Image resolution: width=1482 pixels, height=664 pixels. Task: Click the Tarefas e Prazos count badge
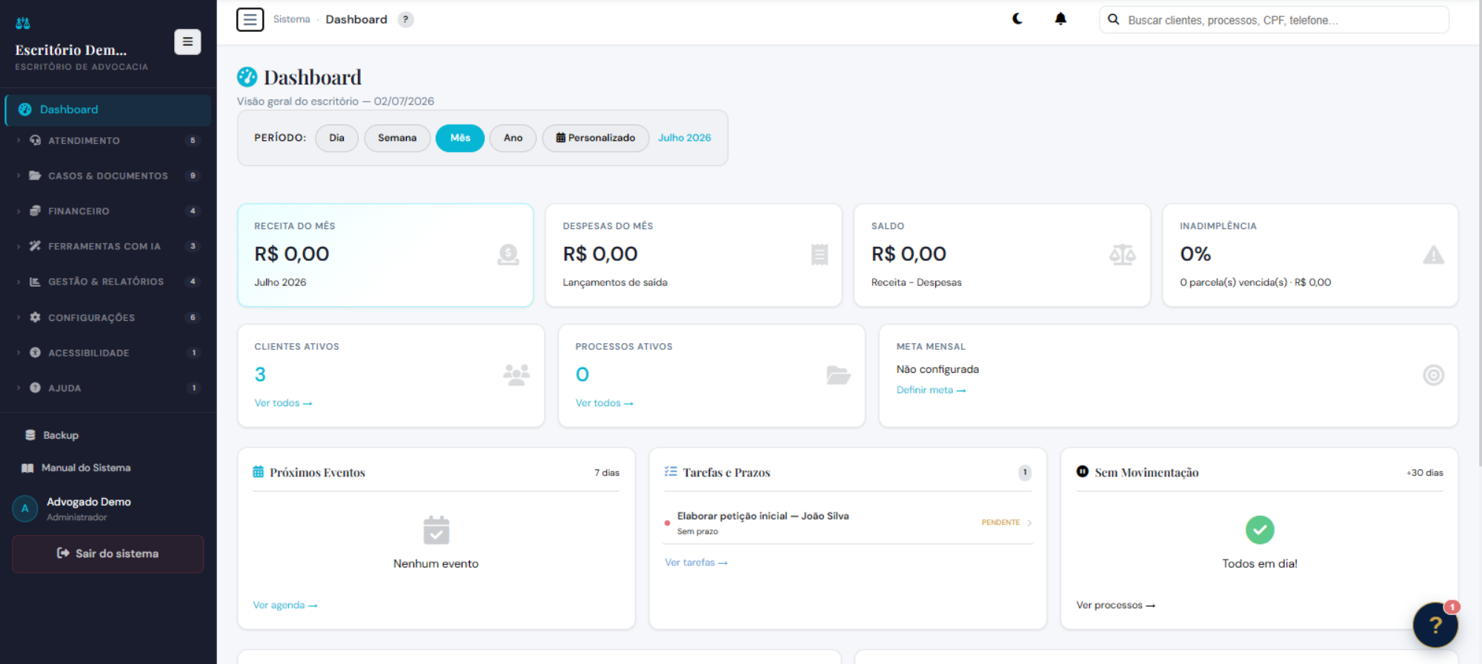click(1025, 472)
